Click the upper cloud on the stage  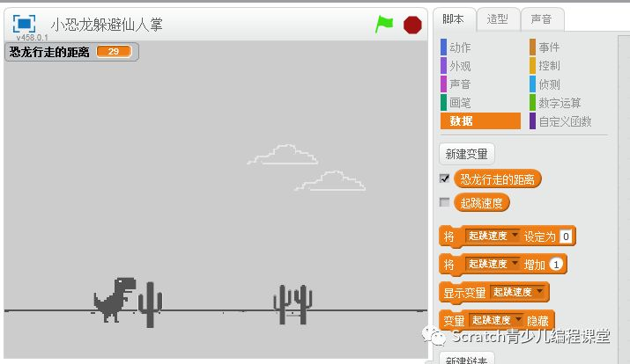coord(283,155)
